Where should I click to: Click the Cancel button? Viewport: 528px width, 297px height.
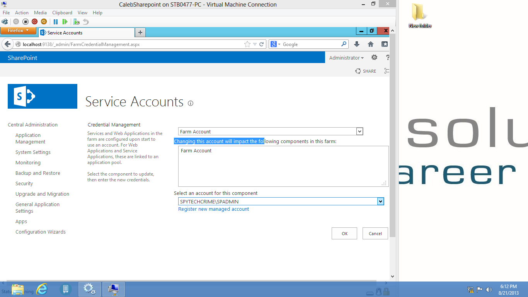pyautogui.click(x=375, y=233)
